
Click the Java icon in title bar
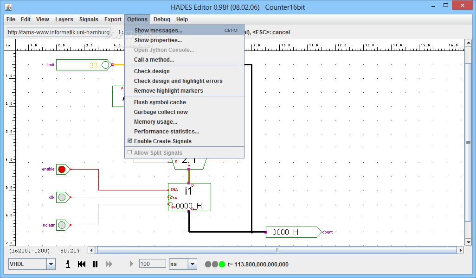click(x=8, y=6)
